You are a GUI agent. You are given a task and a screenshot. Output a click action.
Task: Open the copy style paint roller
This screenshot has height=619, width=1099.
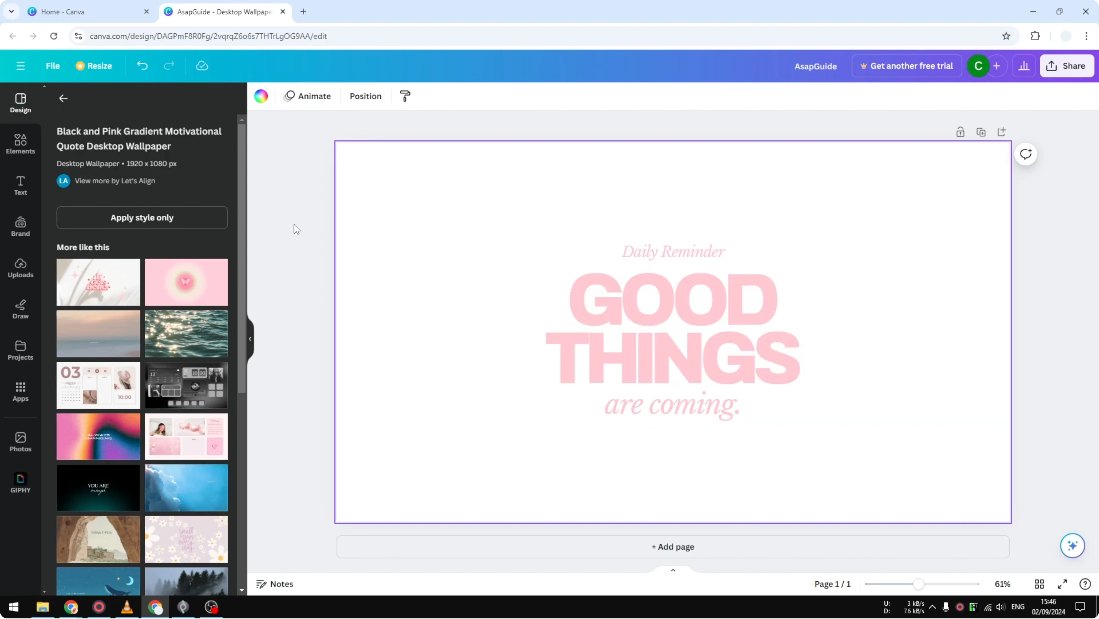pyautogui.click(x=405, y=96)
